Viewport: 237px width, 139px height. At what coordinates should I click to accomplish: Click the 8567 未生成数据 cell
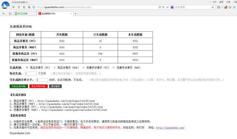coord(135,54)
